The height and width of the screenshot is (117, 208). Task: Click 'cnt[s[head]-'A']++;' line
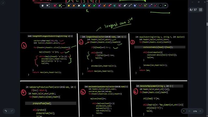[x=151, y=98]
